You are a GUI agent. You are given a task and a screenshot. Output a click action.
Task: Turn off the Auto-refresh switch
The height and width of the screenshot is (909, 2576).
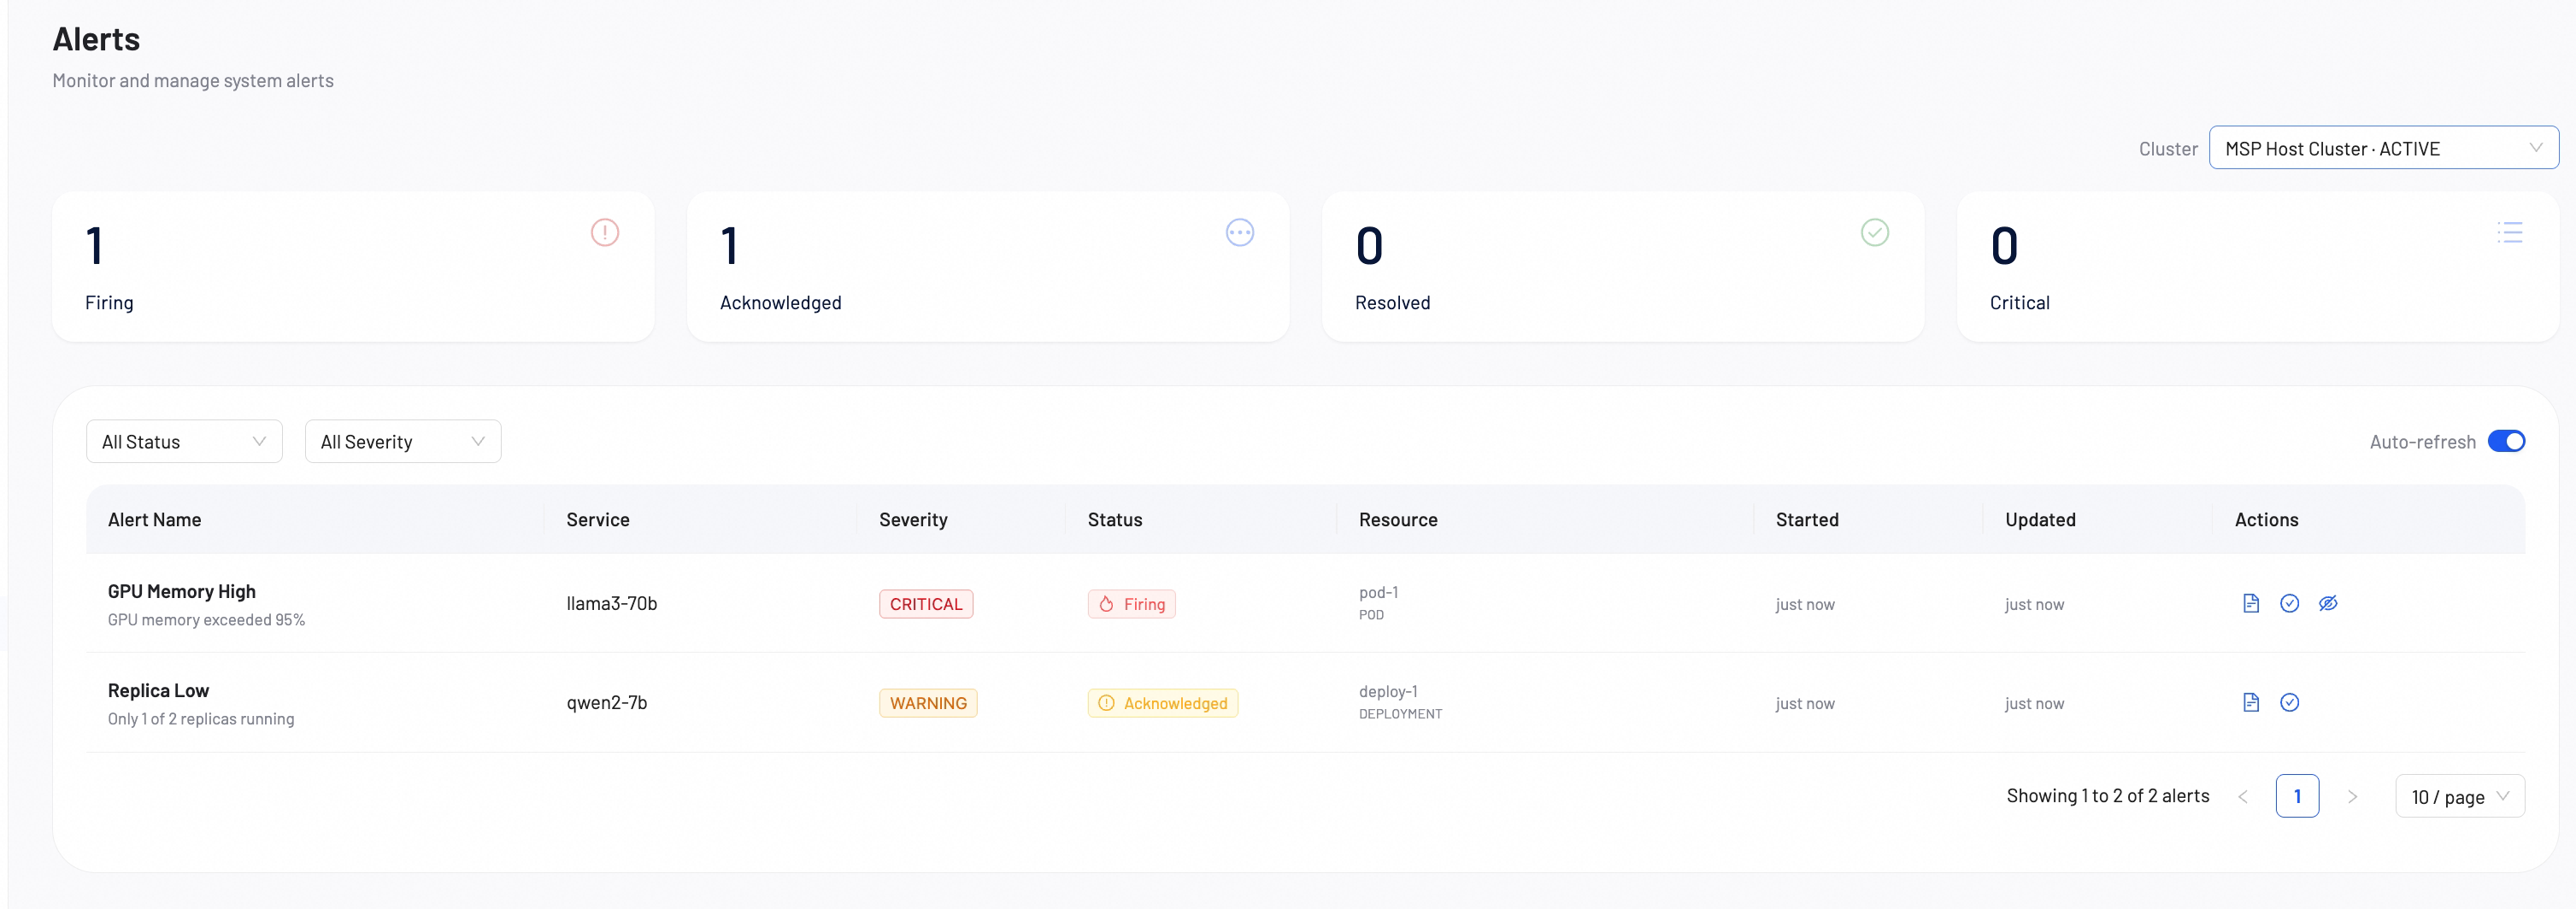pyautogui.click(x=2506, y=441)
